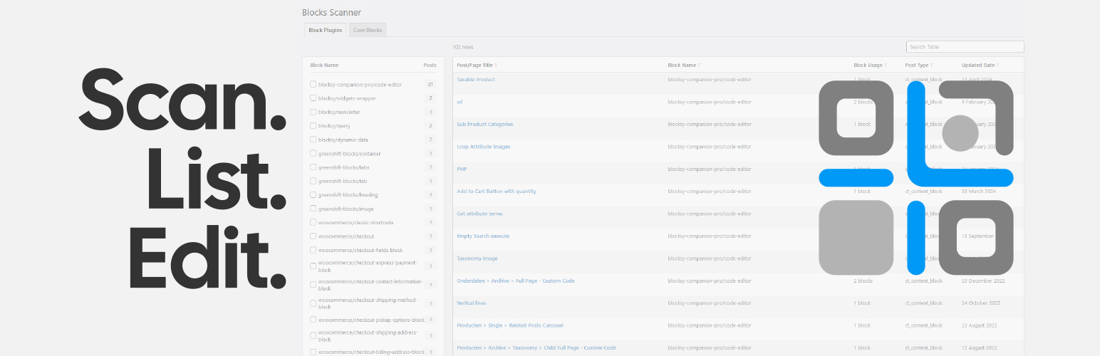Check the blocksy/widgets-wrapper checkbox
Image resolution: width=1100 pixels, height=356 pixels.
pyautogui.click(x=313, y=98)
